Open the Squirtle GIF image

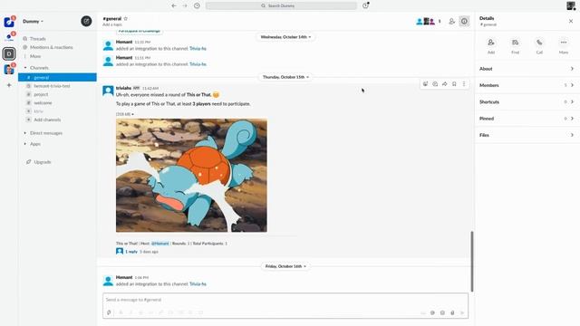[x=191, y=175]
